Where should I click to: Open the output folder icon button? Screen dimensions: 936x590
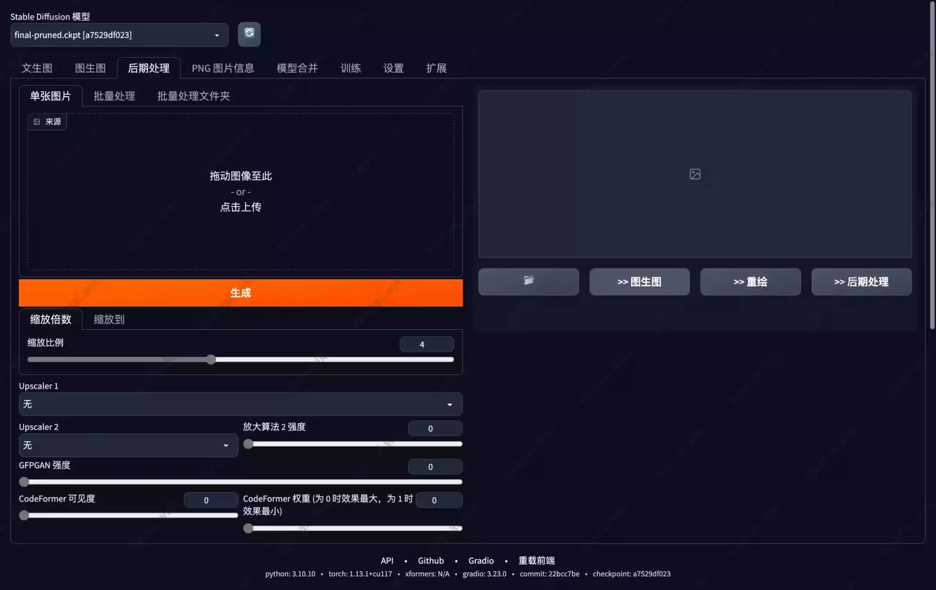click(x=528, y=282)
